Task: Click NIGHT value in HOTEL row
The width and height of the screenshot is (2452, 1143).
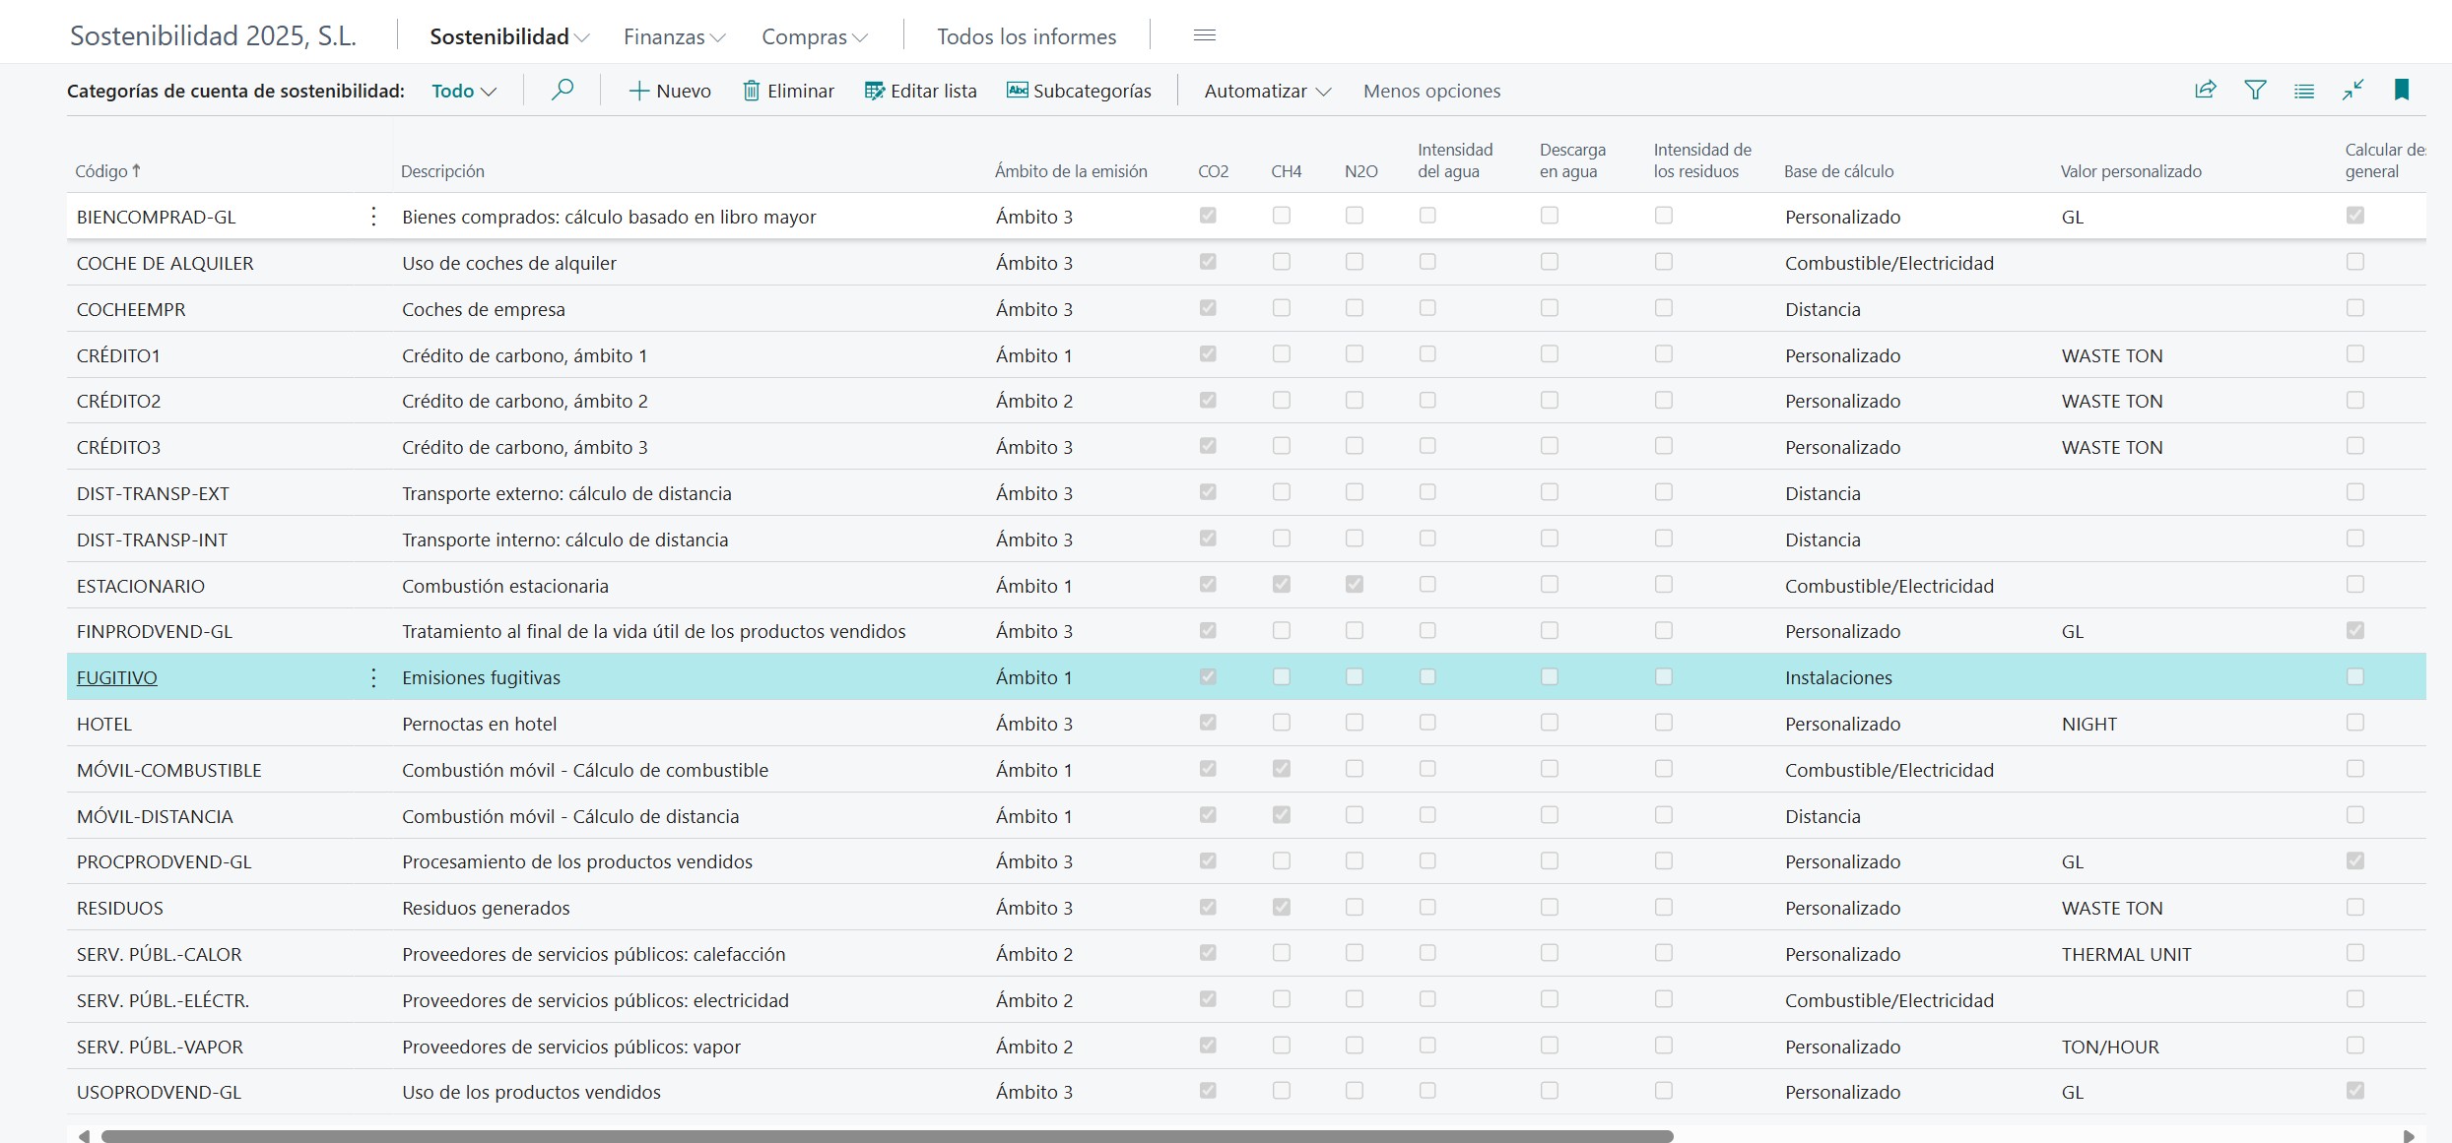Action: 2089,724
